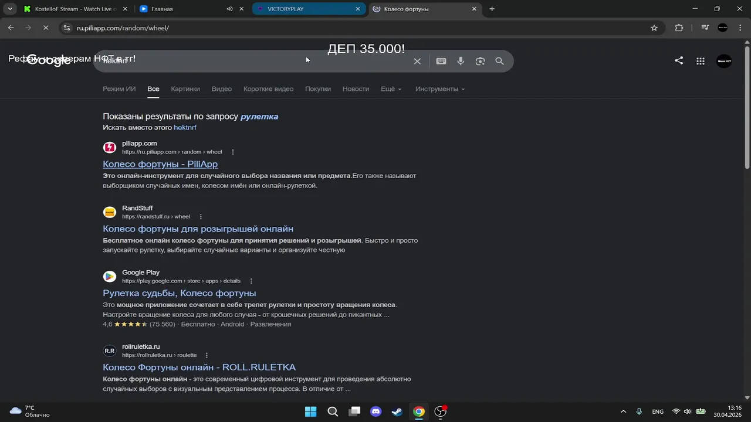The width and height of the screenshot is (751, 422).
Task: Launch Steam from the taskbar
Action: [x=397, y=411]
